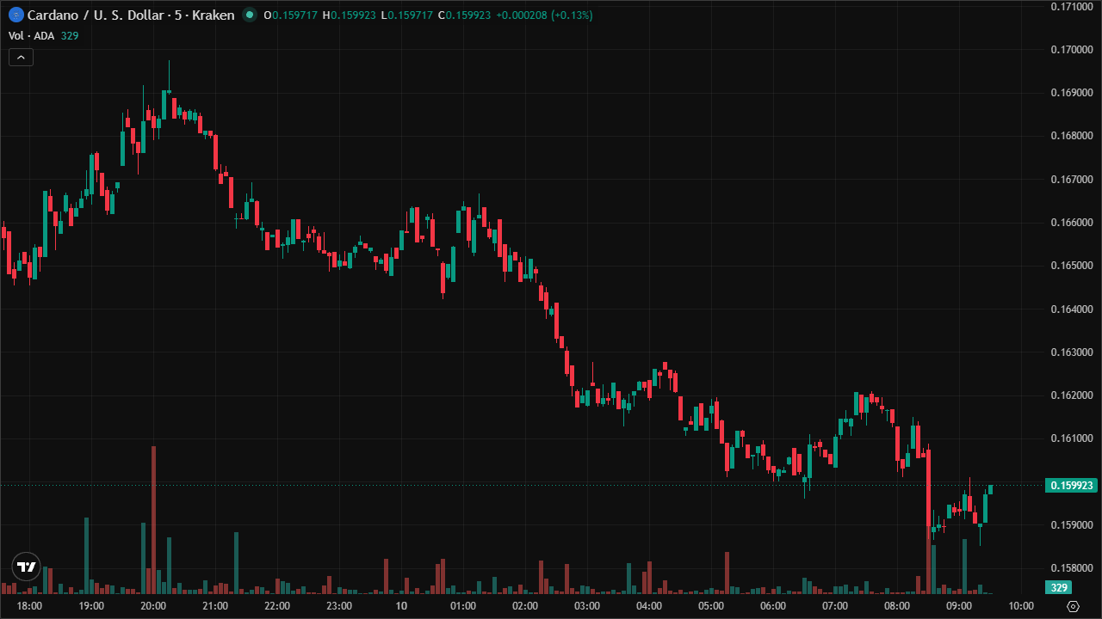Click the 04:00 time axis label
The height and width of the screenshot is (619, 1102).
coord(649,606)
